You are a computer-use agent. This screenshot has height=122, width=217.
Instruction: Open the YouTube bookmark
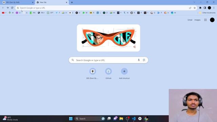pos(4,13)
